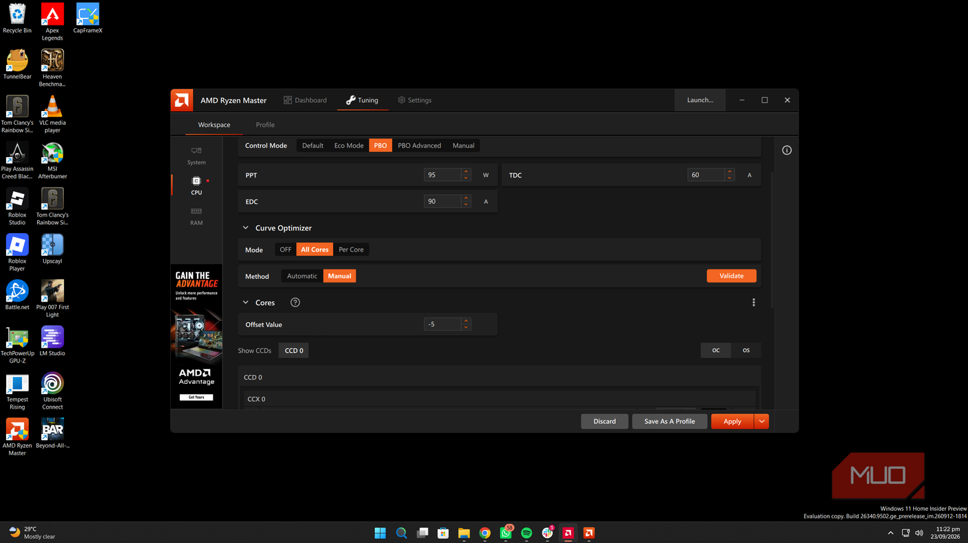Switch to the Dashboard tab
Screen dimensions: 968x543
[x=306, y=100]
